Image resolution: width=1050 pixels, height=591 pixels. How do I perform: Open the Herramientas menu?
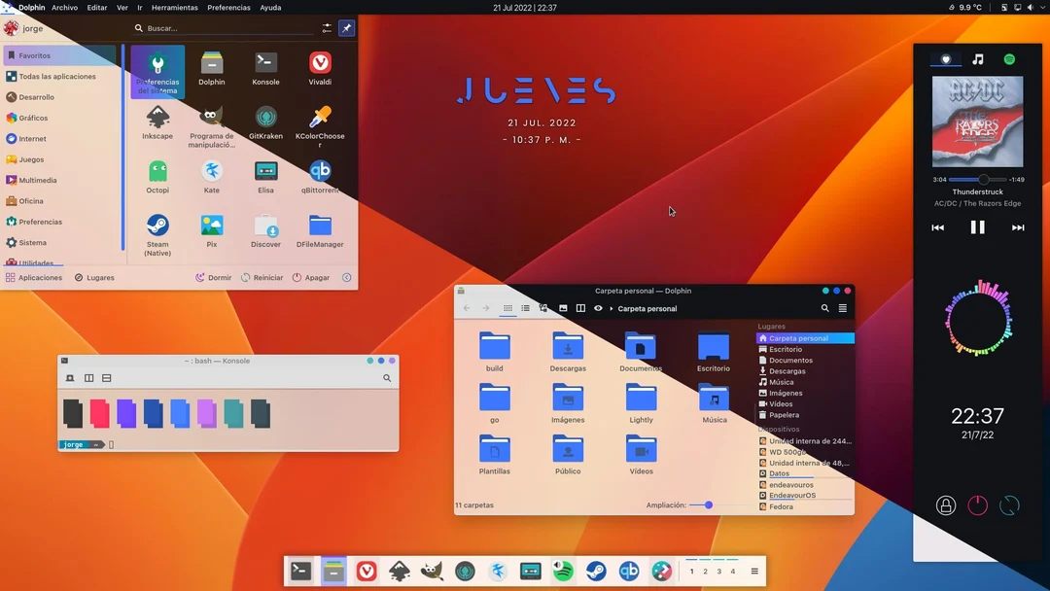[x=174, y=7]
